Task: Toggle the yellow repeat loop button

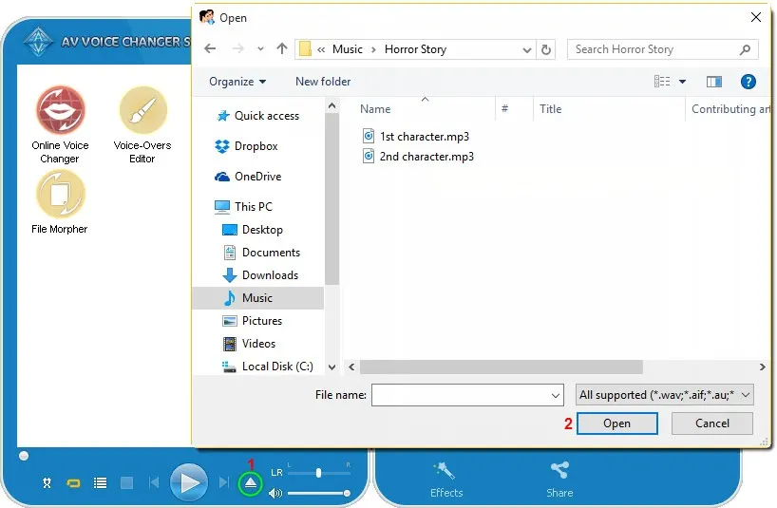Action: [x=73, y=483]
